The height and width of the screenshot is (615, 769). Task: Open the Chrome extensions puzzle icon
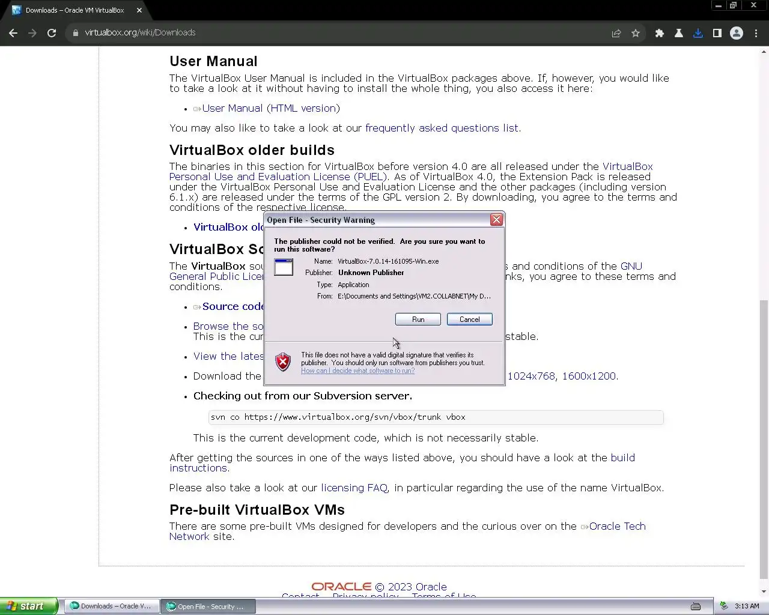[x=660, y=33]
